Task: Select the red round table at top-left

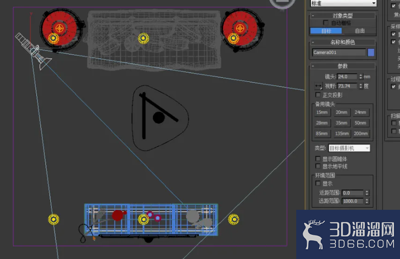Action: click(x=60, y=30)
